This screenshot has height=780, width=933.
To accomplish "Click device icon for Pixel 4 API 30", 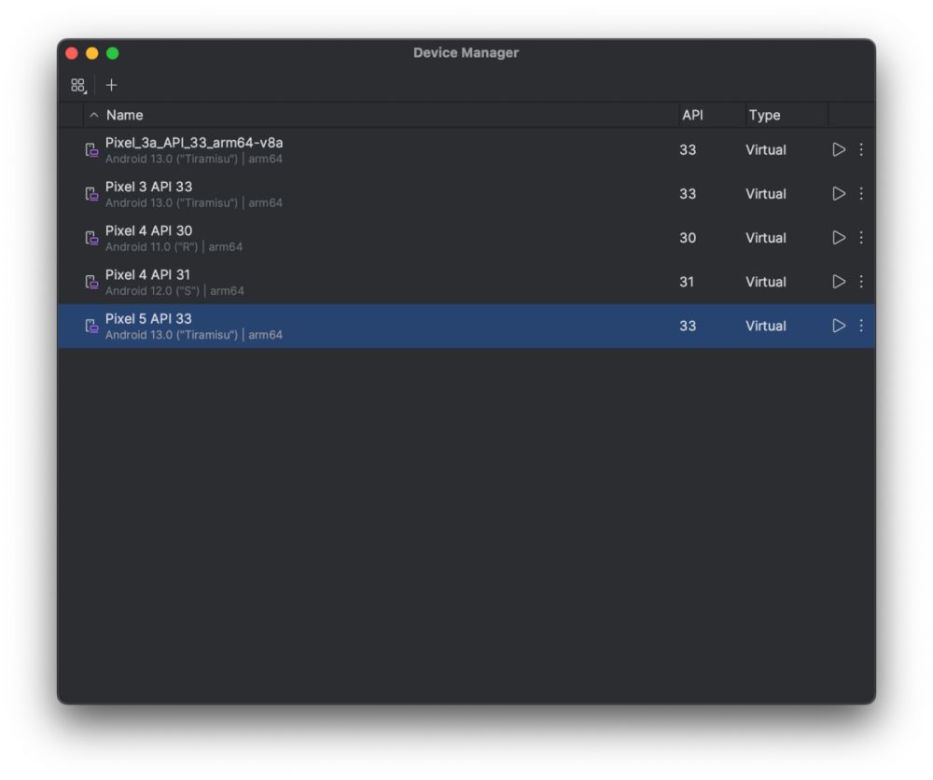I will click(x=91, y=238).
